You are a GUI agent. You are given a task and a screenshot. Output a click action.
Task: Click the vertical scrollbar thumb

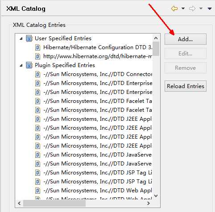pyautogui.click(x=156, y=49)
